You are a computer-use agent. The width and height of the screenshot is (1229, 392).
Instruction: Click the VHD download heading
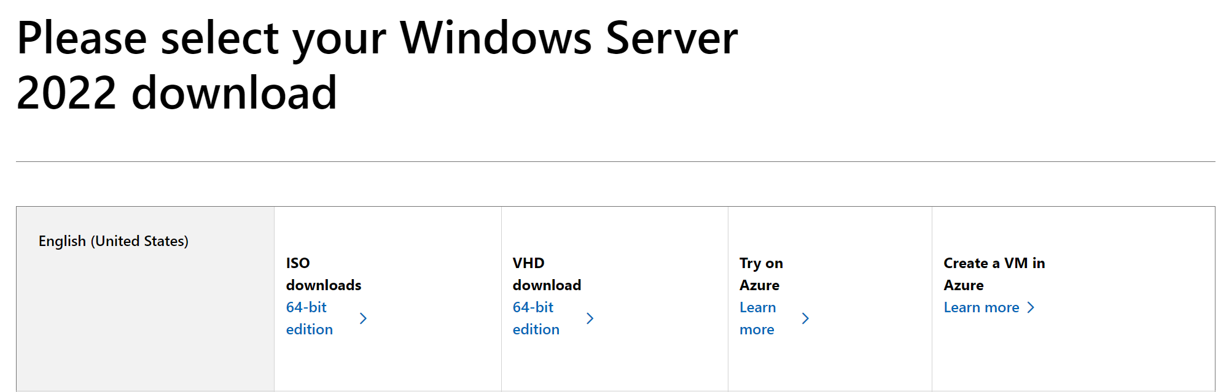(x=547, y=274)
